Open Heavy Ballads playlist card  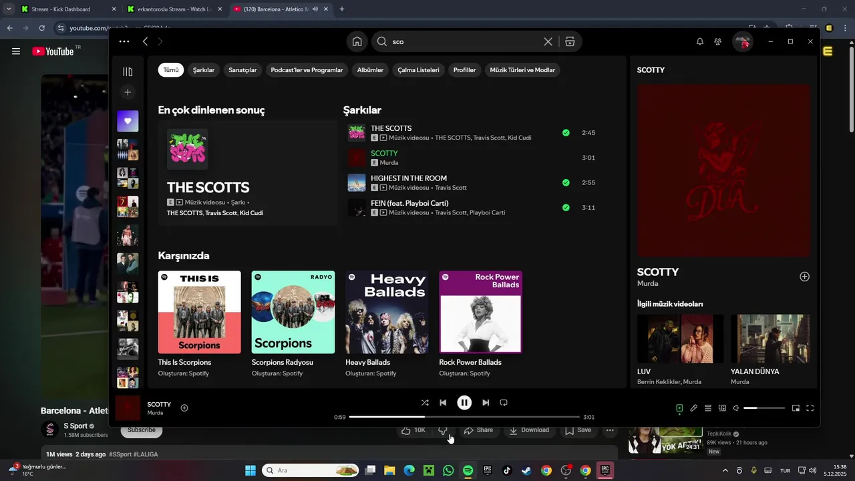pos(387,323)
